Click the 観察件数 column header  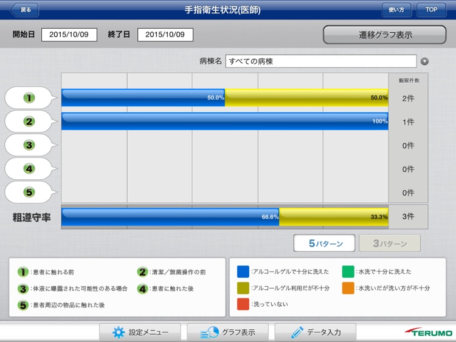(x=409, y=80)
